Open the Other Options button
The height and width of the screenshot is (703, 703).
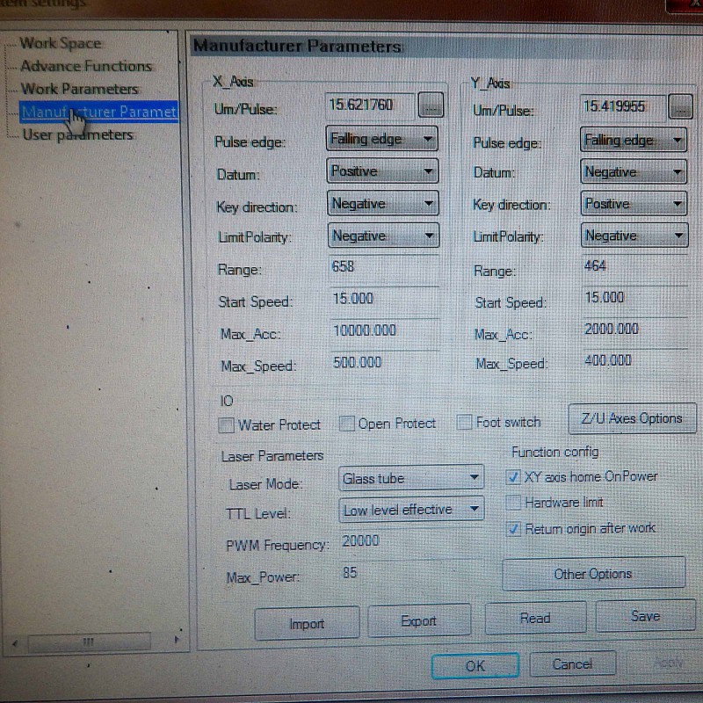[593, 574]
